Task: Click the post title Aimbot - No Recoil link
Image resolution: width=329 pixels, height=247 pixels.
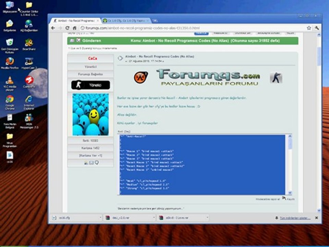Action: 159,56
